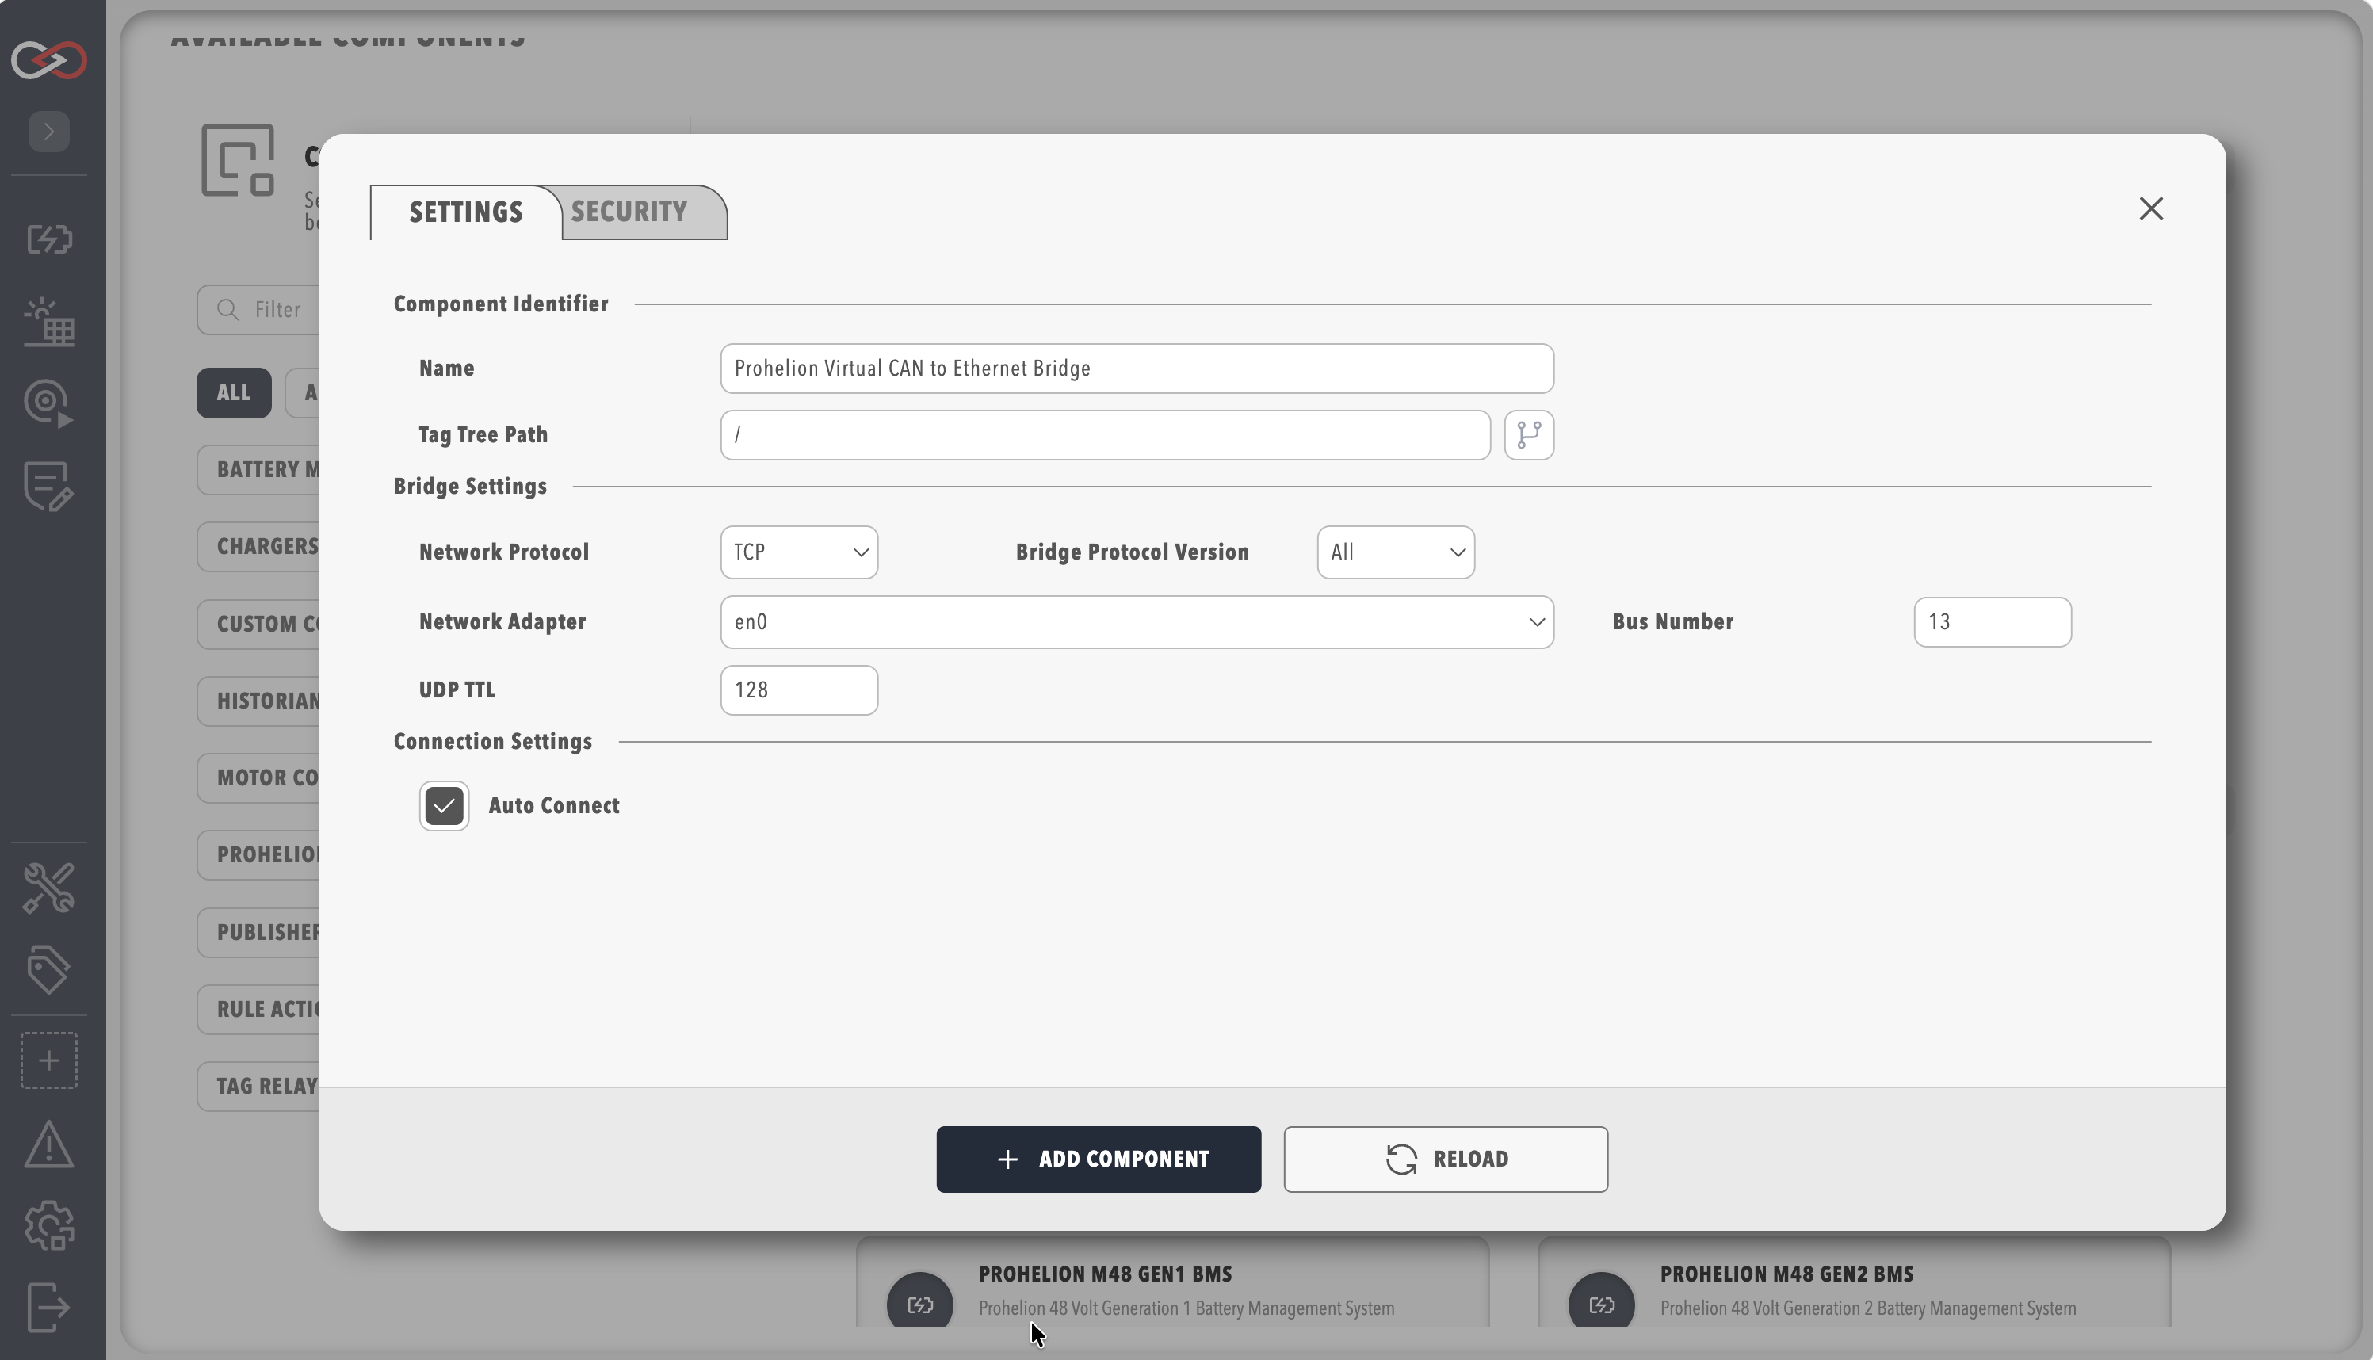
Task: Open the tags icon in sidebar
Action: point(48,969)
